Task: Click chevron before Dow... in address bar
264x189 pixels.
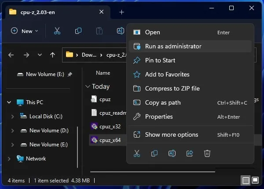Action: click(77, 55)
